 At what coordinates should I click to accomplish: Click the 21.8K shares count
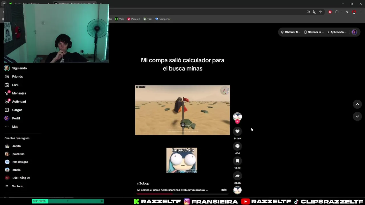[x=237, y=183]
